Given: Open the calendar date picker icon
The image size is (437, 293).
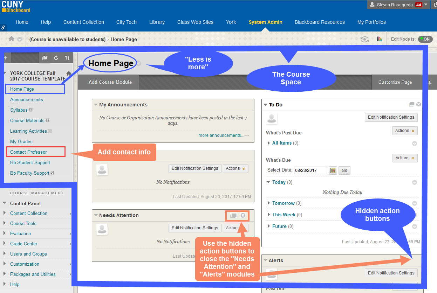Looking at the screenshot, I should click(x=333, y=170).
